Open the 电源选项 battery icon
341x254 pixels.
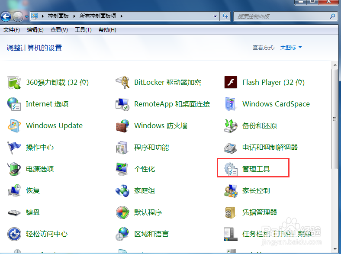(14, 169)
